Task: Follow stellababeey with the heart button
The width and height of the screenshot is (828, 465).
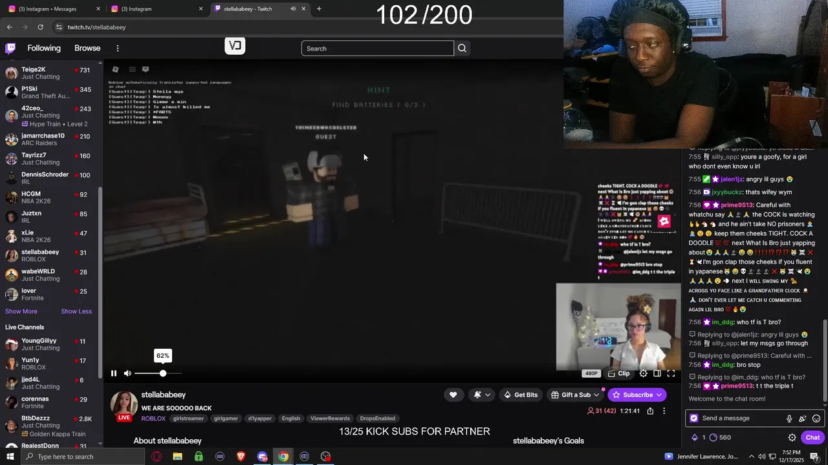Action: 453,395
